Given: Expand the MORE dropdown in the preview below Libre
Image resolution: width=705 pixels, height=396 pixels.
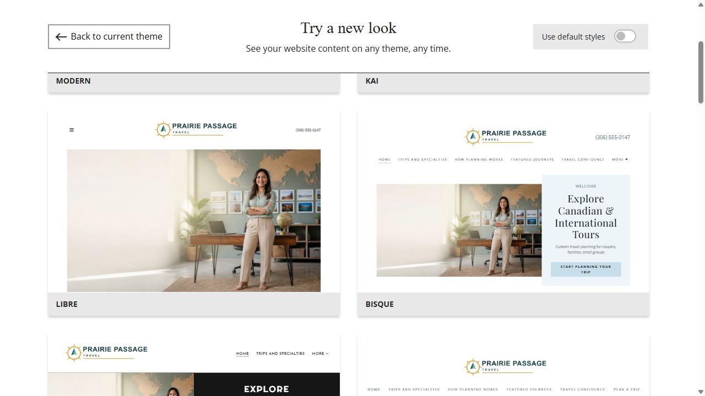Looking at the screenshot, I should (320, 354).
